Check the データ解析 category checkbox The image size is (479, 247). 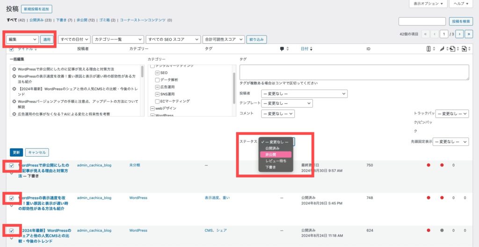pyautogui.click(x=157, y=80)
